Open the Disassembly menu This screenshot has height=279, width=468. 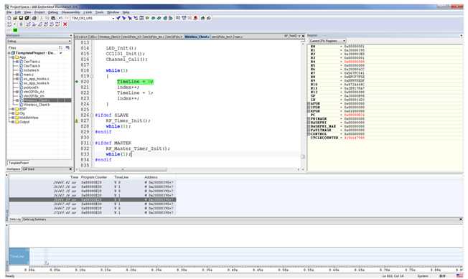71,12
